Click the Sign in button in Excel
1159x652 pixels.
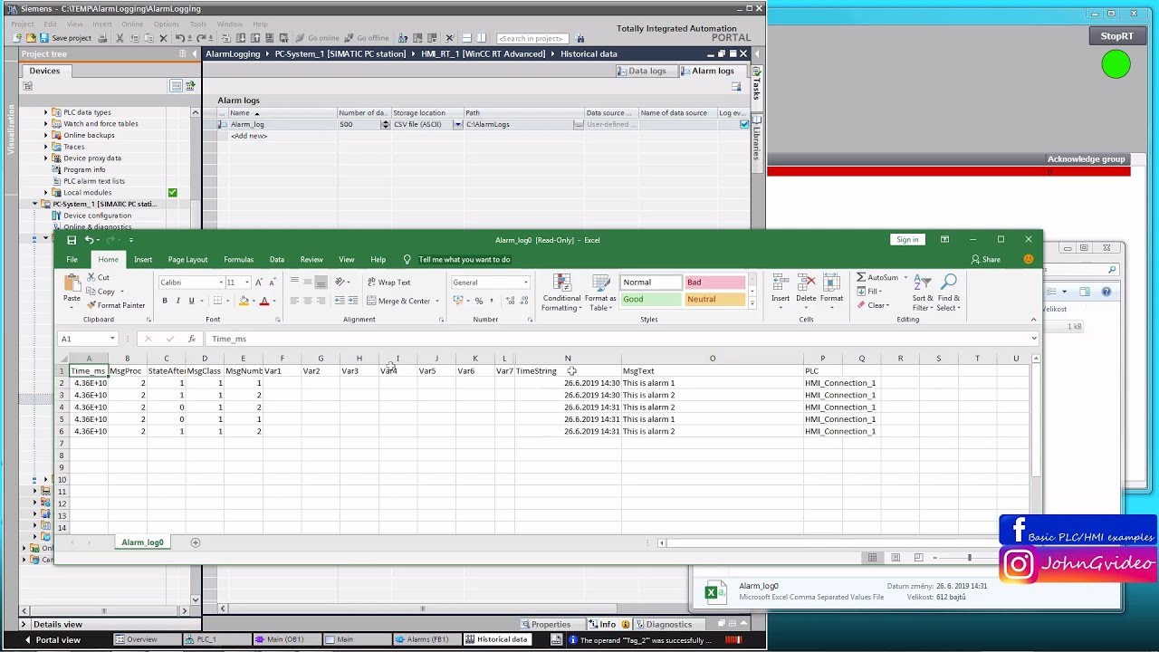point(907,240)
